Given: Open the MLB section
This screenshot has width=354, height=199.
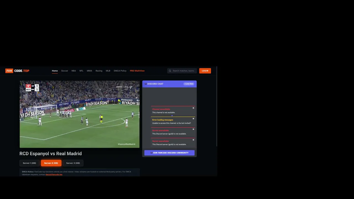Looking at the screenshot, I should tap(108, 71).
